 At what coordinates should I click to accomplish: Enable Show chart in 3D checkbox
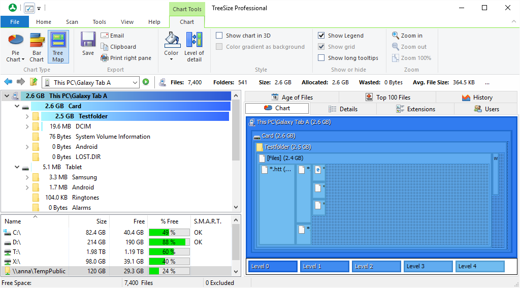[219, 36]
